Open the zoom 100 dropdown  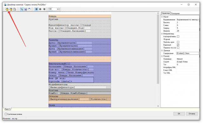pyautogui.click(x=58, y=9)
